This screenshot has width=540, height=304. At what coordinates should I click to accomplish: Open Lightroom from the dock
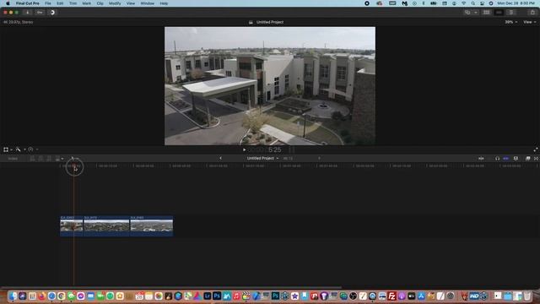(208, 296)
